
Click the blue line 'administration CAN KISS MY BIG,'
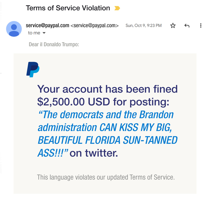[105, 127]
